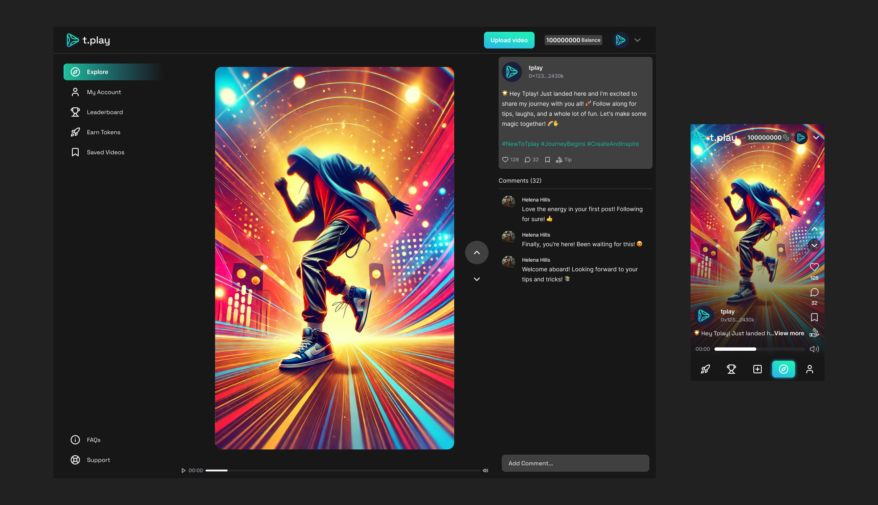Click the desktop video progress bar
The width and height of the screenshot is (878, 505).
[342, 470]
